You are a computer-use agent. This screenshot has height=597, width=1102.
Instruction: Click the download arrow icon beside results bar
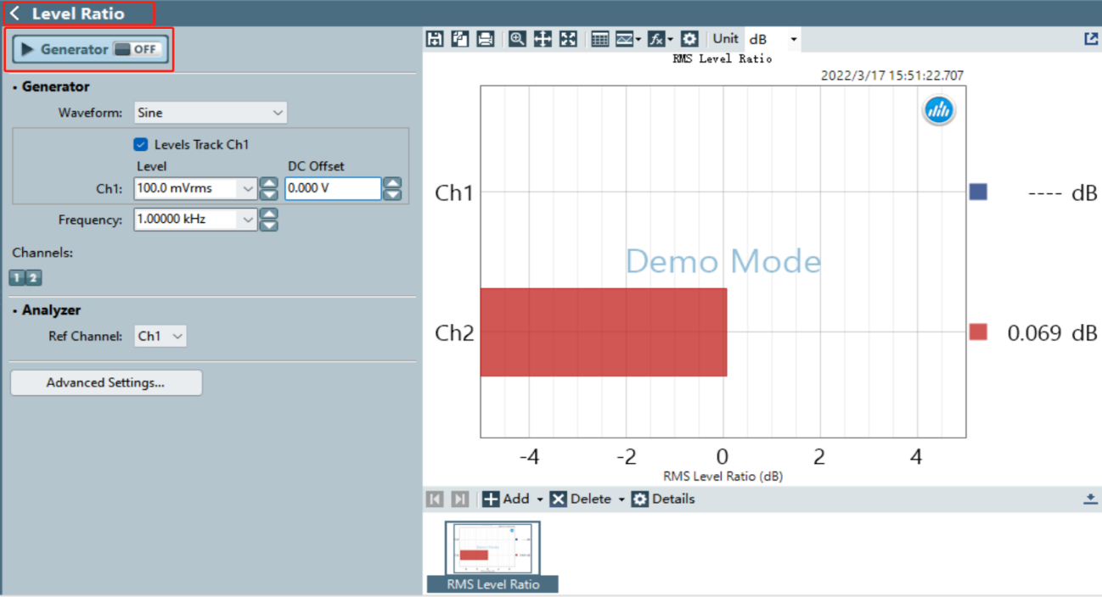(1091, 499)
